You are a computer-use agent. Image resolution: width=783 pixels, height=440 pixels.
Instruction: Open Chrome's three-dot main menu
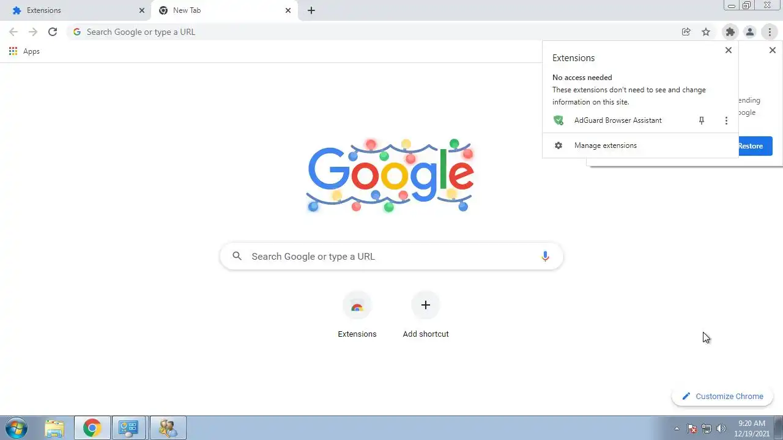[x=770, y=32]
